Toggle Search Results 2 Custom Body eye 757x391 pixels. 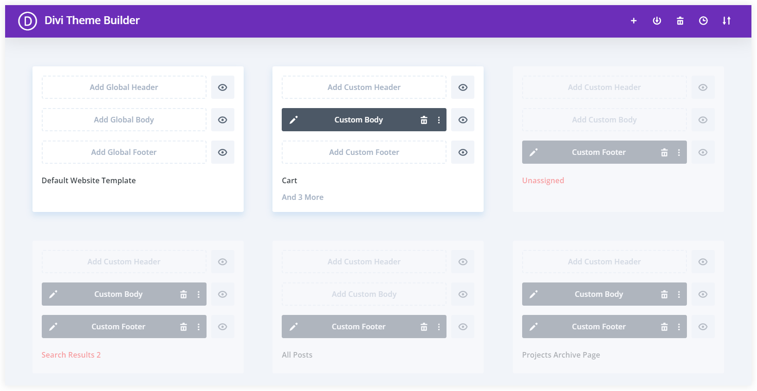(x=223, y=294)
